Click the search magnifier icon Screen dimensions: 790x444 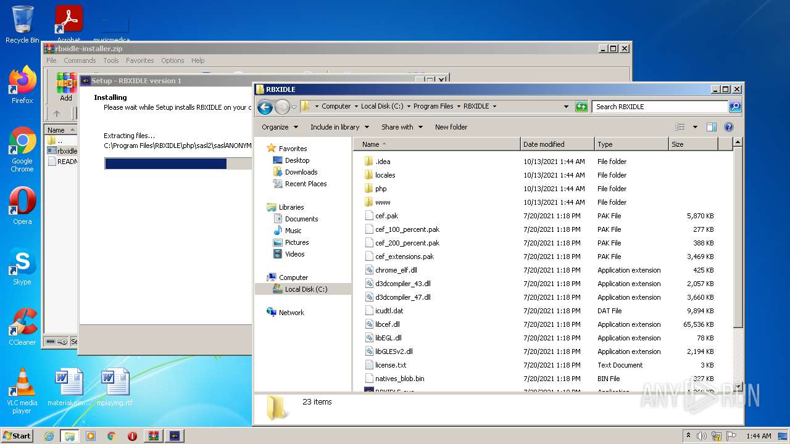pyautogui.click(x=734, y=107)
